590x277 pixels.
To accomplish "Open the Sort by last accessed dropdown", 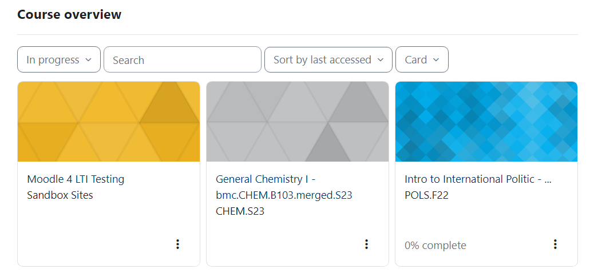I will [x=328, y=60].
